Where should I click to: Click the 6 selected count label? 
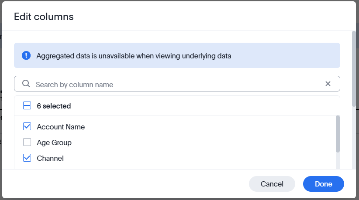pyautogui.click(x=54, y=106)
